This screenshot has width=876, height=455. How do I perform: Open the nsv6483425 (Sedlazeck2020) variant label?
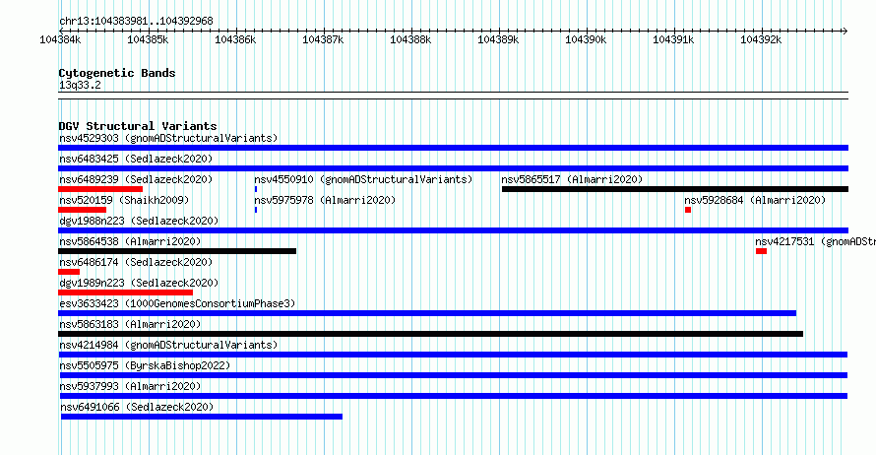pyautogui.click(x=136, y=159)
